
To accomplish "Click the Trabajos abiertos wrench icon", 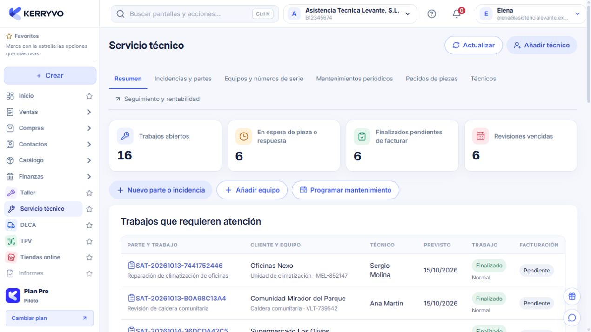I will point(125,136).
